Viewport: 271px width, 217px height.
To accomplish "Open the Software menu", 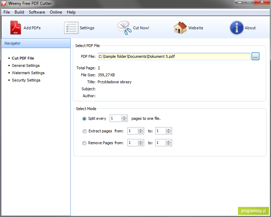I will point(37,12).
